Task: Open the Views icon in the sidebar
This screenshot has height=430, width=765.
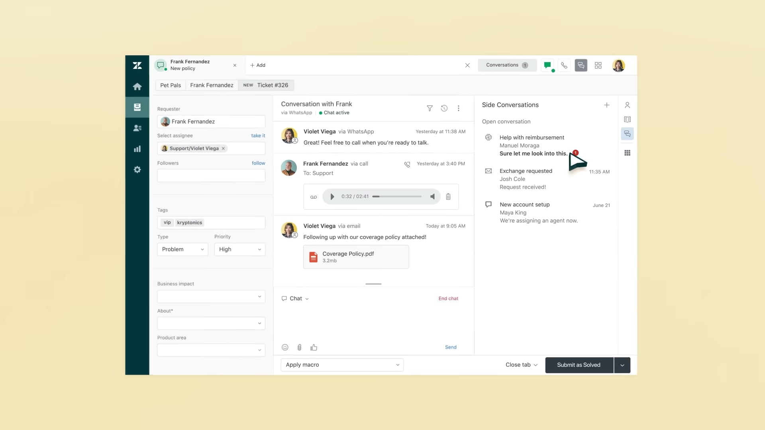Action: tap(137, 107)
